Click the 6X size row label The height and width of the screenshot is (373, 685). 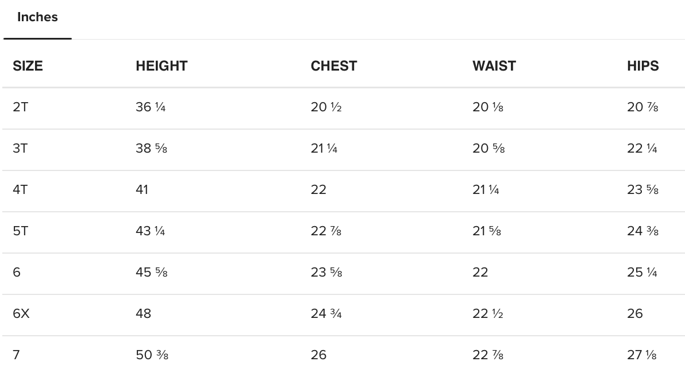click(x=21, y=314)
